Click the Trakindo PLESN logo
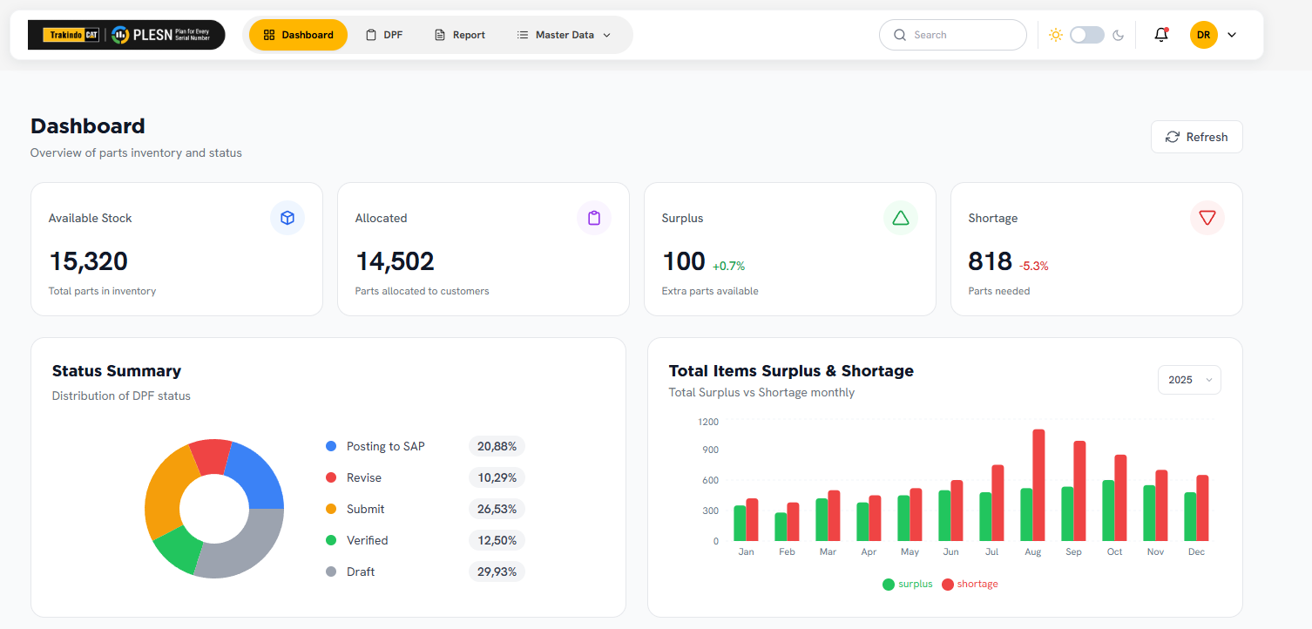Screen dimensions: 1312x629 pos(126,35)
